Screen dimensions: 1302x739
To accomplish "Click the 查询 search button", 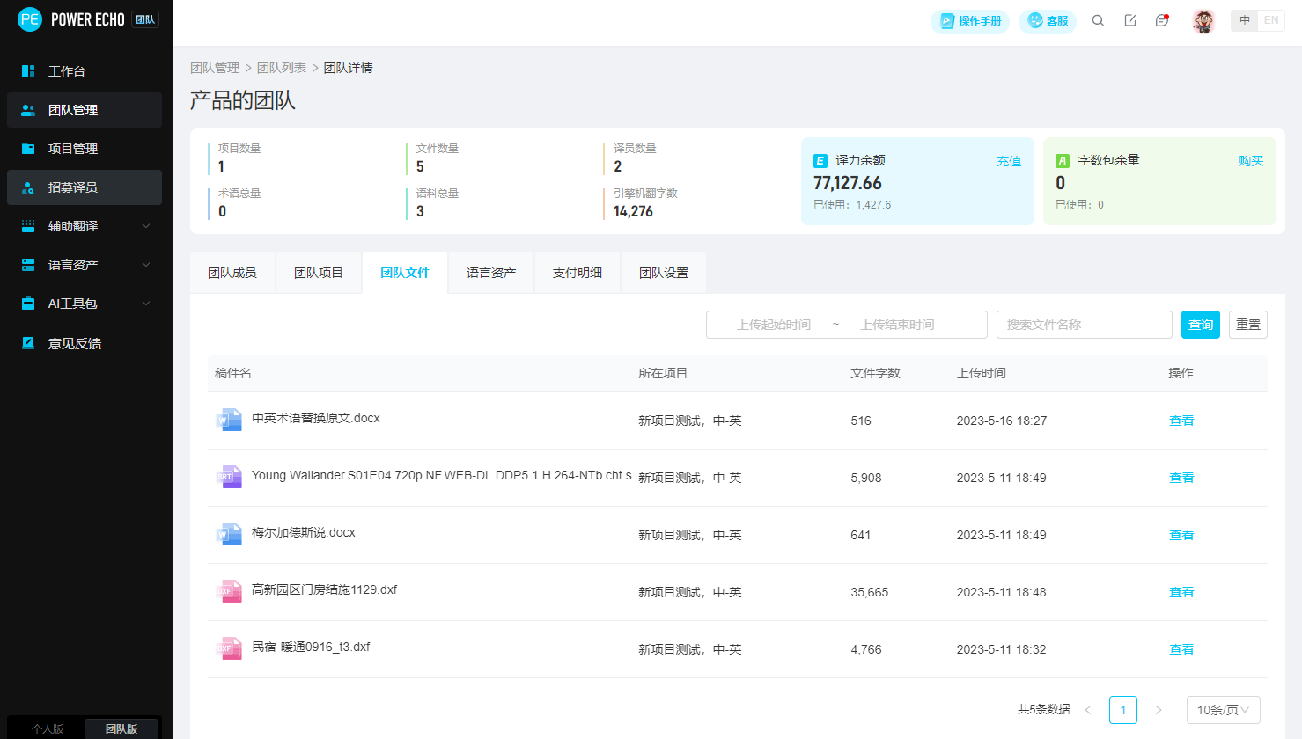I will (1201, 325).
